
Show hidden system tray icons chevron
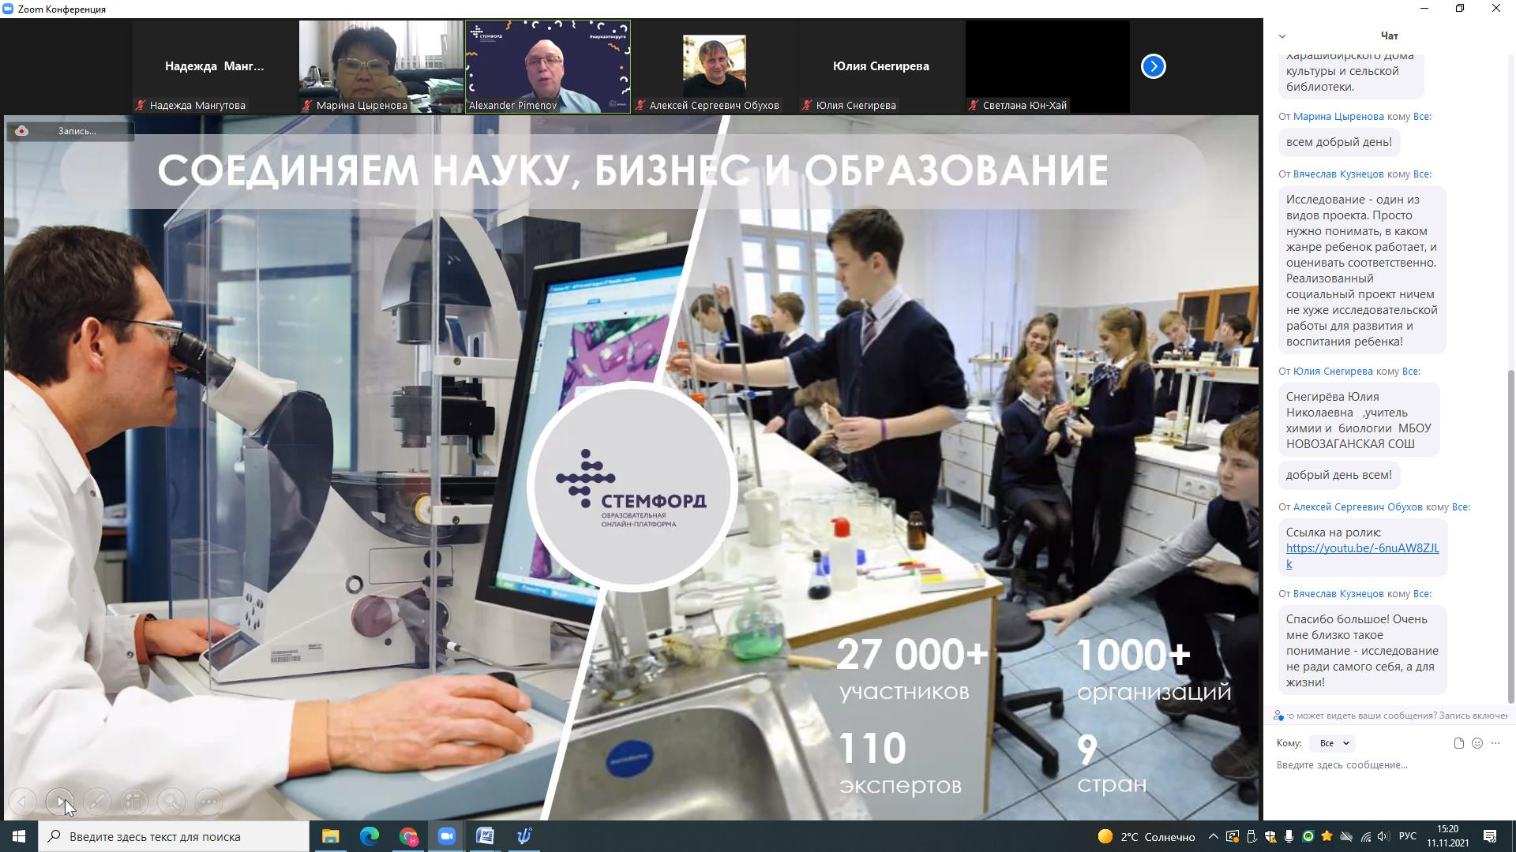pyautogui.click(x=1213, y=836)
